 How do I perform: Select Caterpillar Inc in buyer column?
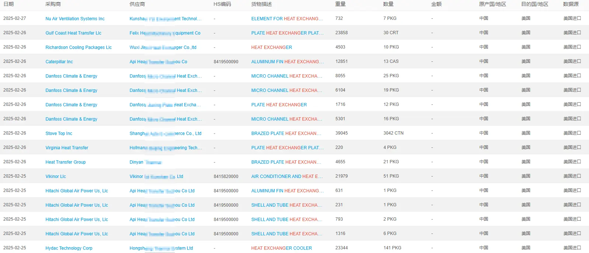coord(59,62)
